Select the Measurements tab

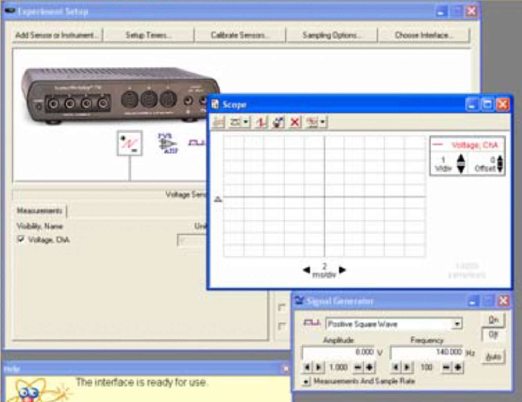(x=39, y=210)
